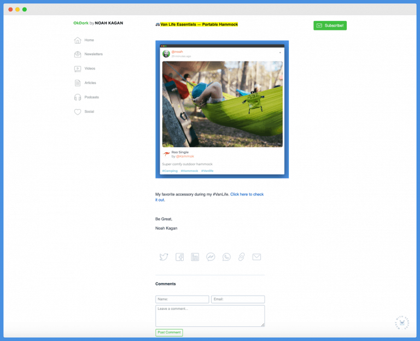Click the @noah profile avatar in the post
This screenshot has width=420, height=341.
coord(166,53)
